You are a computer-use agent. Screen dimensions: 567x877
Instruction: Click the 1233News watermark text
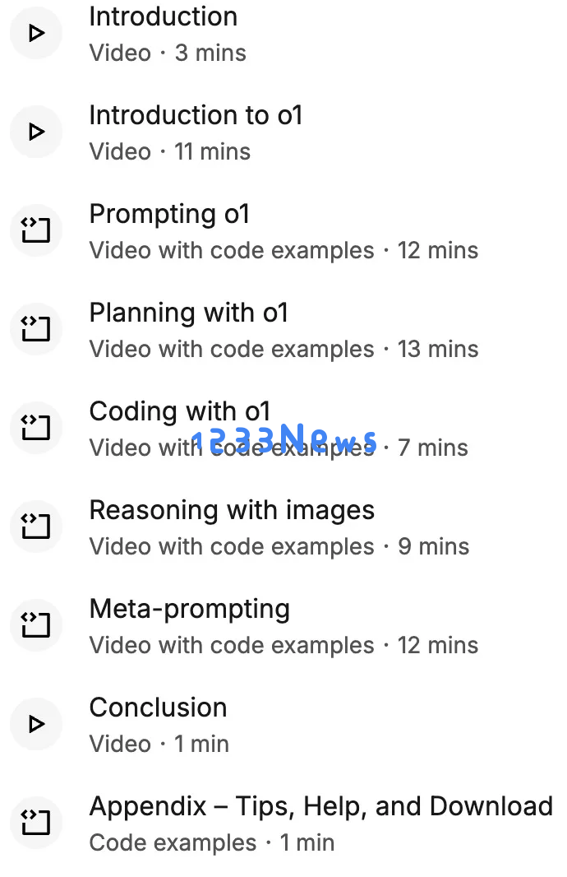[x=284, y=438]
